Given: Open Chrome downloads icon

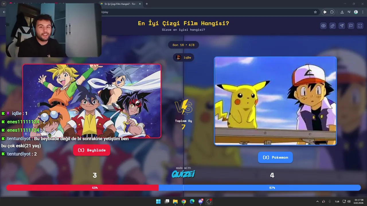Looking at the screenshot, I should (342, 12).
